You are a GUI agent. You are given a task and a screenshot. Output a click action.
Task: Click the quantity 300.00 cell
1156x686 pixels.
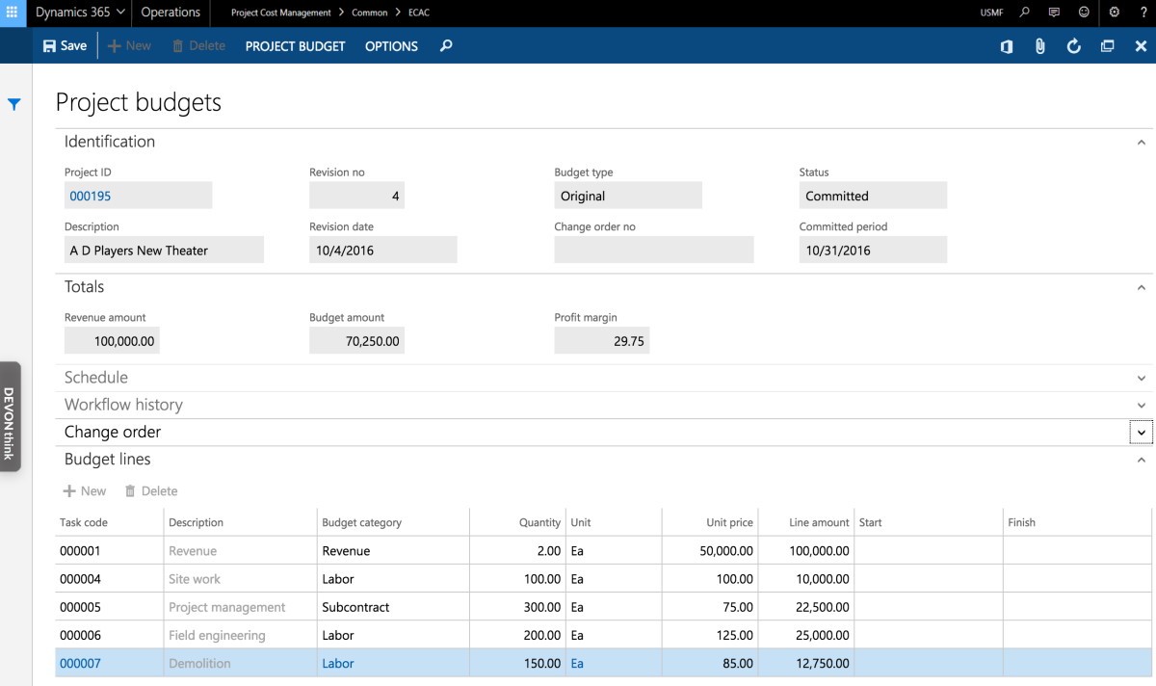click(x=518, y=607)
